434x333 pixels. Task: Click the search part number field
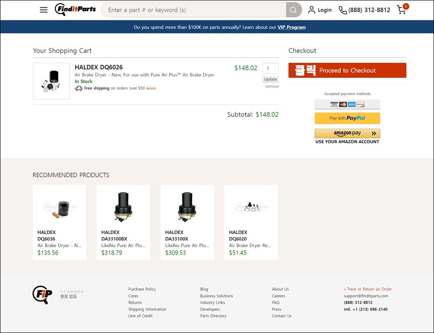194,10
